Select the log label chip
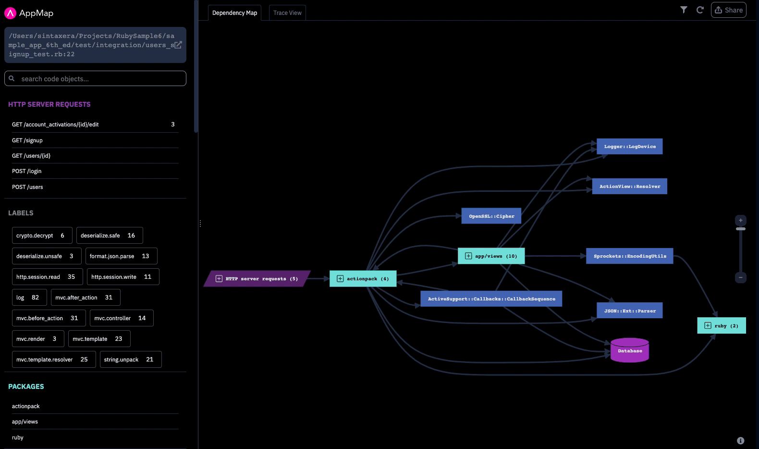Viewport: 759px width, 449px height. pyautogui.click(x=29, y=298)
